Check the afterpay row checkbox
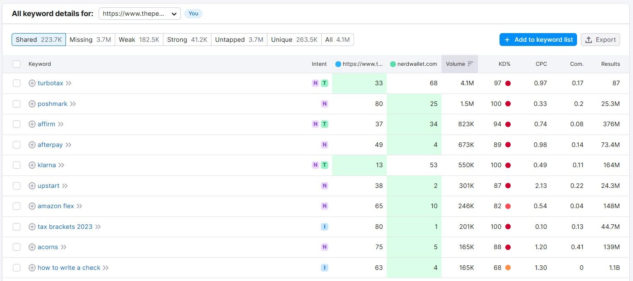633x281 pixels. 17,145
